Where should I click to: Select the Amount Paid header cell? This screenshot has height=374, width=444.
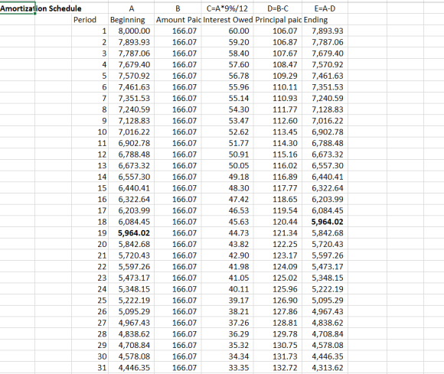click(178, 20)
